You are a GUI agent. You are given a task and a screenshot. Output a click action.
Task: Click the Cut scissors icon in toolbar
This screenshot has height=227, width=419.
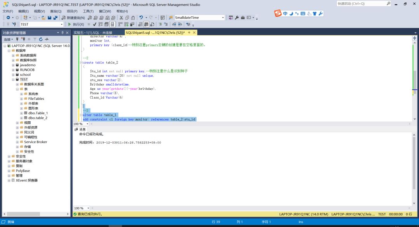click(x=121, y=18)
